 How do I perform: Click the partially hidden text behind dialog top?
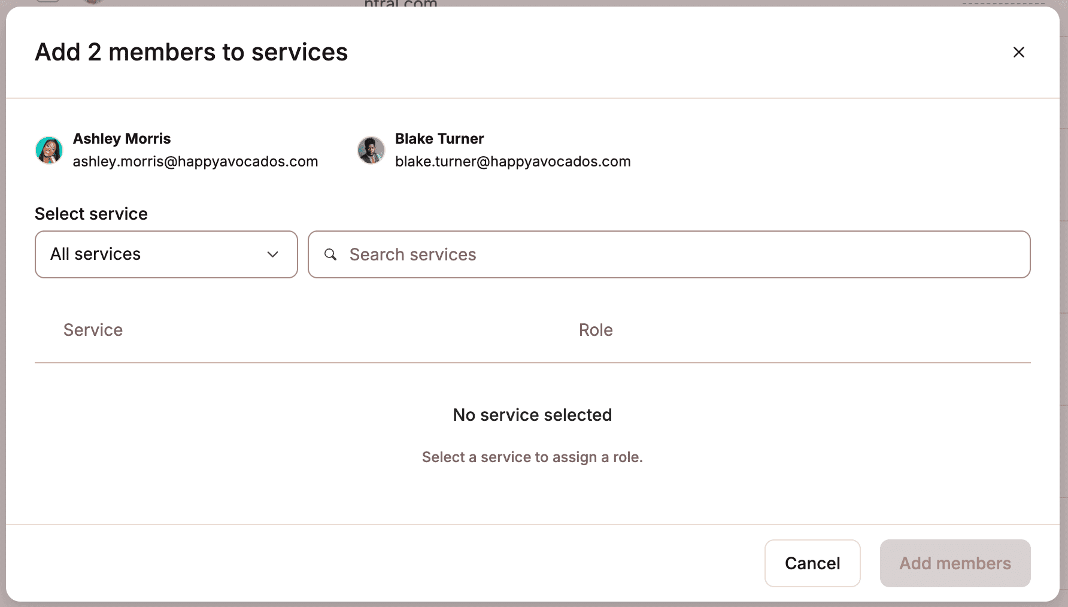(400, 4)
